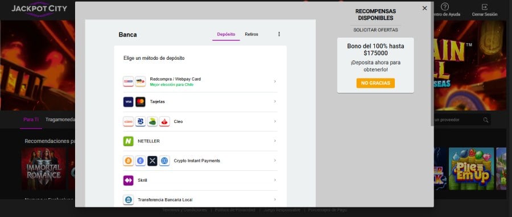512x217 pixels.
Task: Click the Elige un método de depósito heading
Action: (154, 58)
